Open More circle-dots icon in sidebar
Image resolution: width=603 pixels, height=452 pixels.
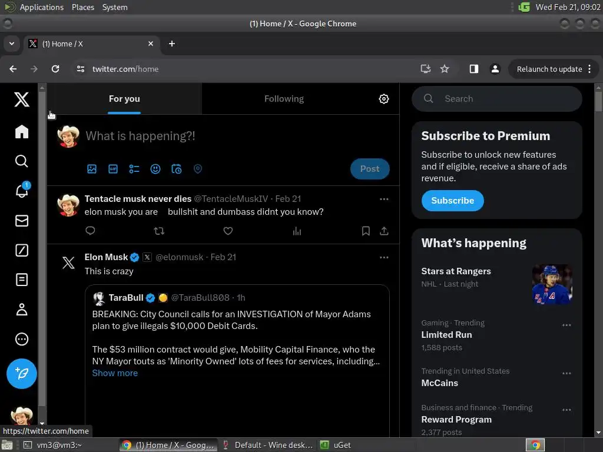tap(22, 339)
